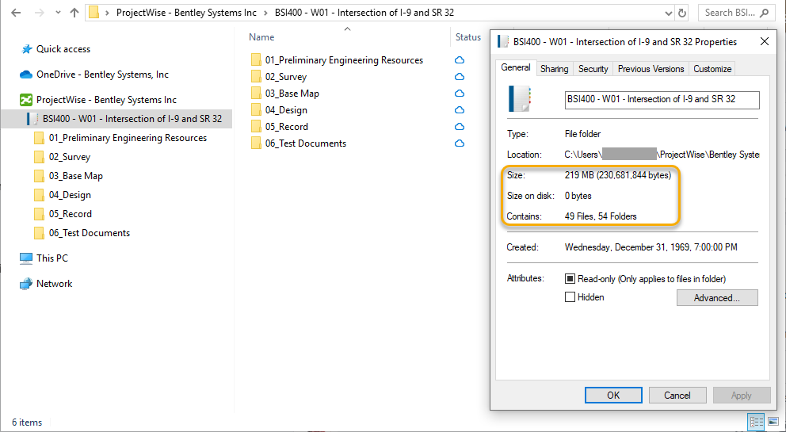This screenshot has height=432, width=786.
Task: Open recent locations dropdown arrow
Action: [x=57, y=13]
